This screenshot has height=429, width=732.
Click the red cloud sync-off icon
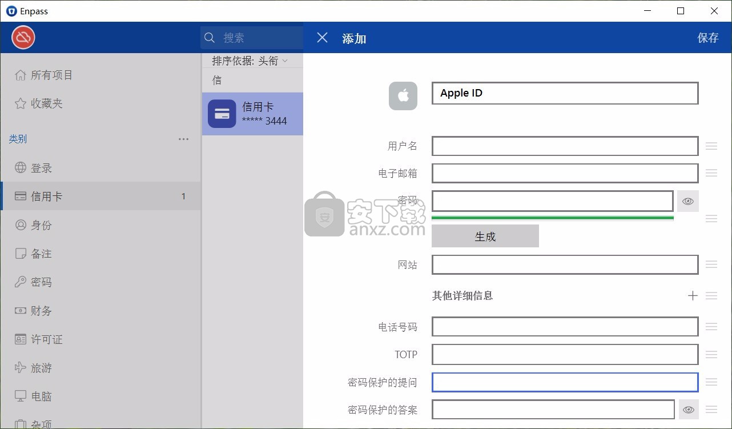(x=23, y=38)
